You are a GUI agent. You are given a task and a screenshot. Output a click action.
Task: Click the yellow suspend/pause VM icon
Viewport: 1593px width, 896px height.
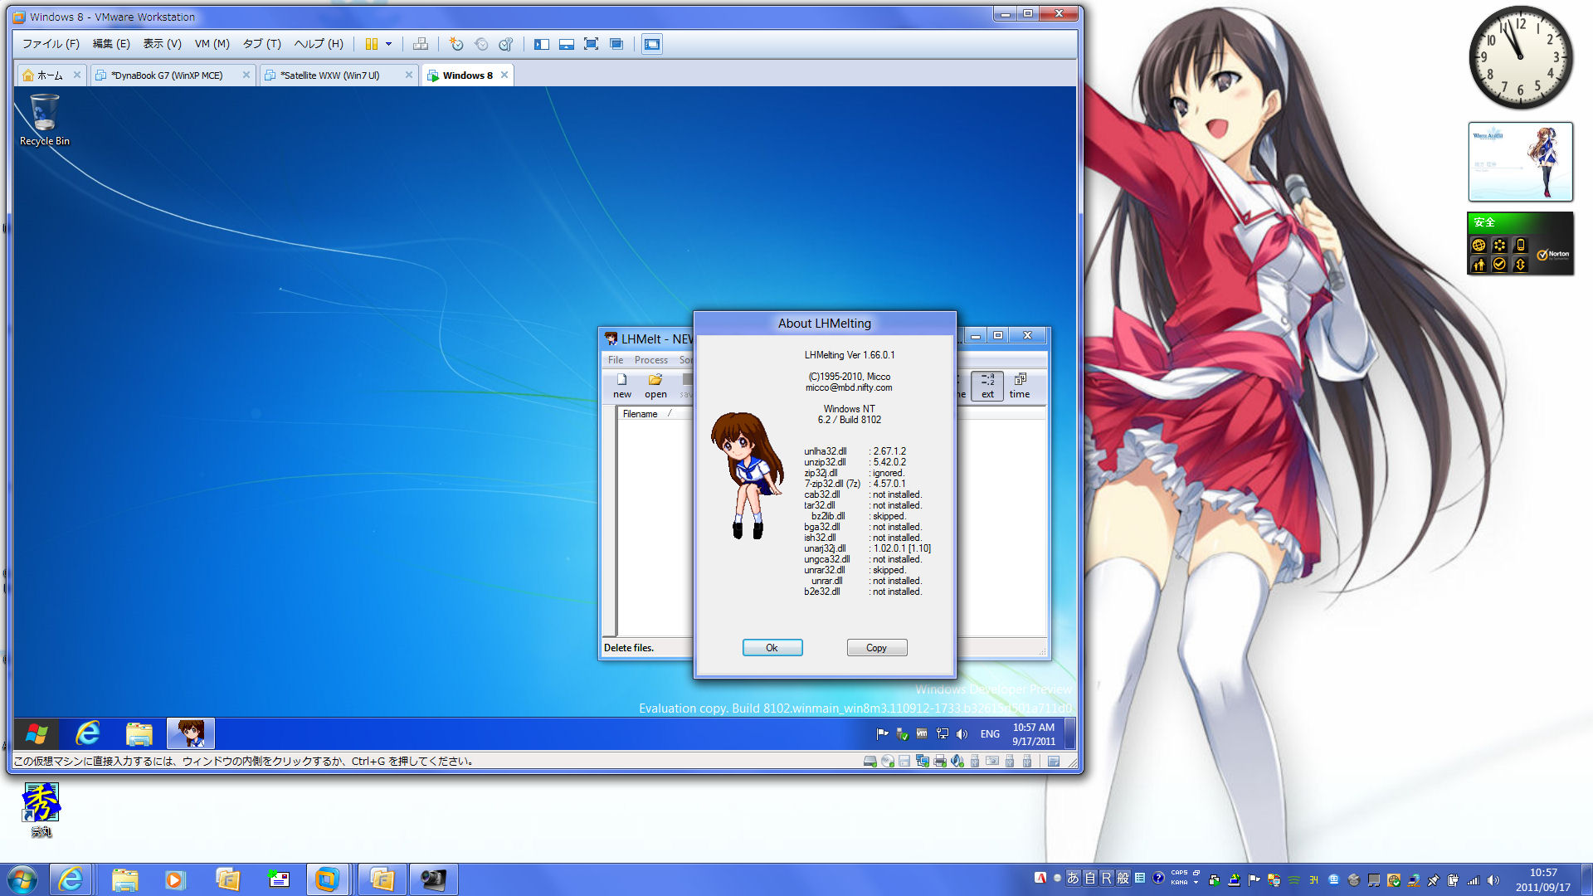coord(372,44)
